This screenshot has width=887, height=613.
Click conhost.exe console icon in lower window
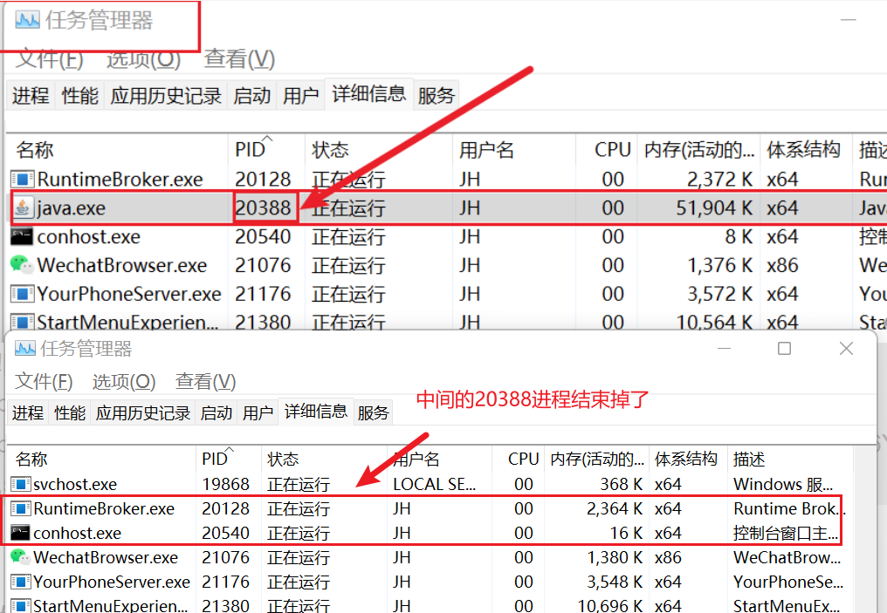[x=20, y=533]
